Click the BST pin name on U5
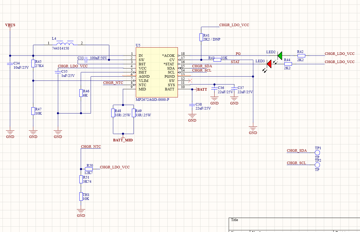Image resolution: width=360 pixels, height=232 pixels. (142, 64)
